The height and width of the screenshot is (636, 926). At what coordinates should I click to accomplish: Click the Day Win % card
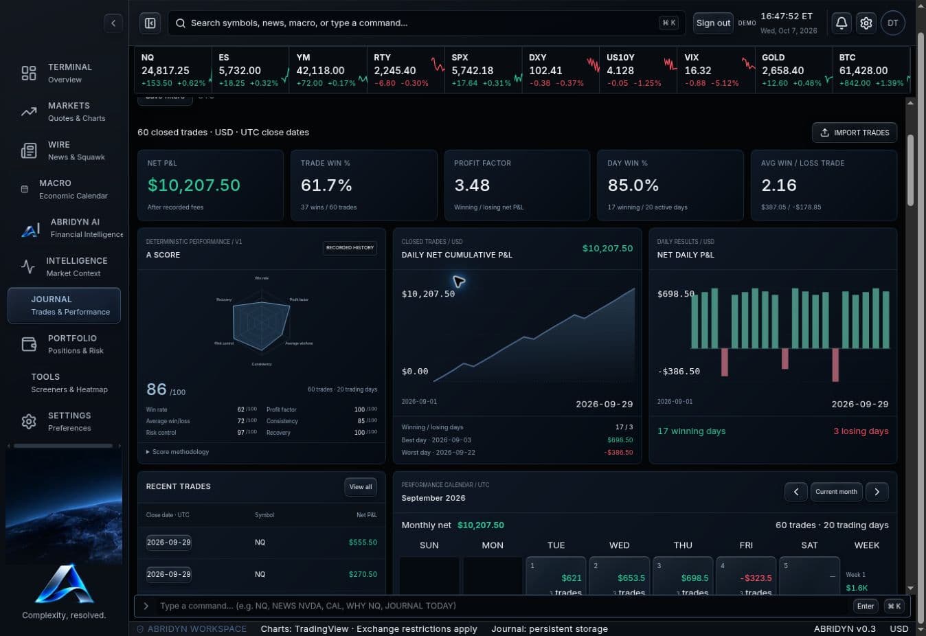click(x=670, y=185)
